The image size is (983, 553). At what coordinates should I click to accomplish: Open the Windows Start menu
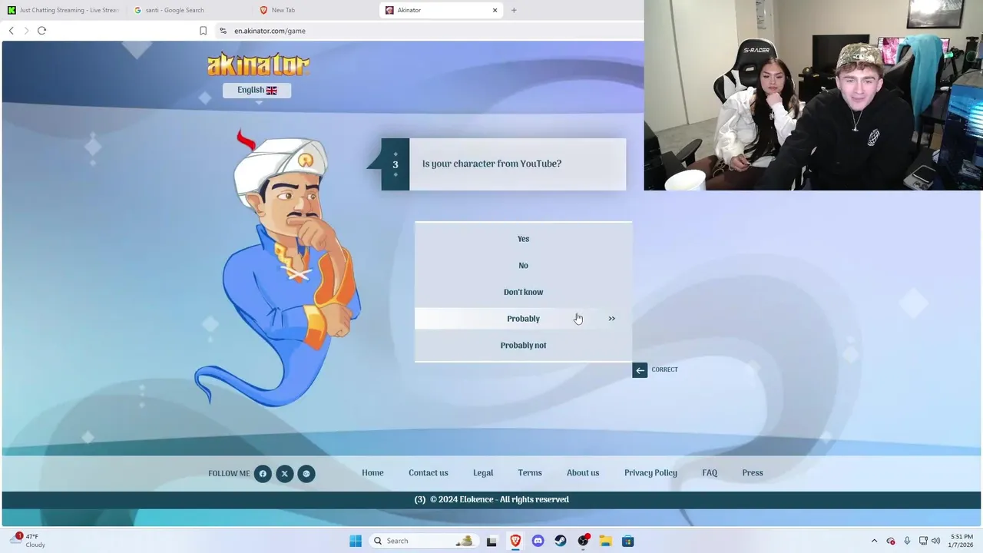tap(356, 541)
